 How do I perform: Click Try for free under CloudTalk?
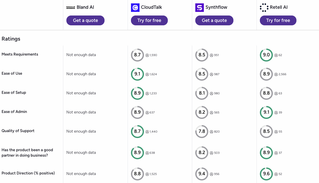[x=149, y=20]
